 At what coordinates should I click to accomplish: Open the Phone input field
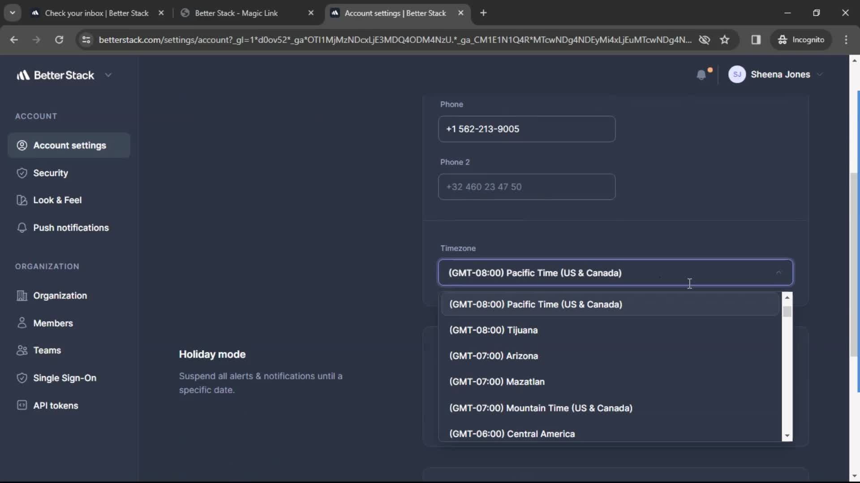click(x=527, y=128)
